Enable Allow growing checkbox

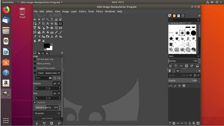point(35,63)
